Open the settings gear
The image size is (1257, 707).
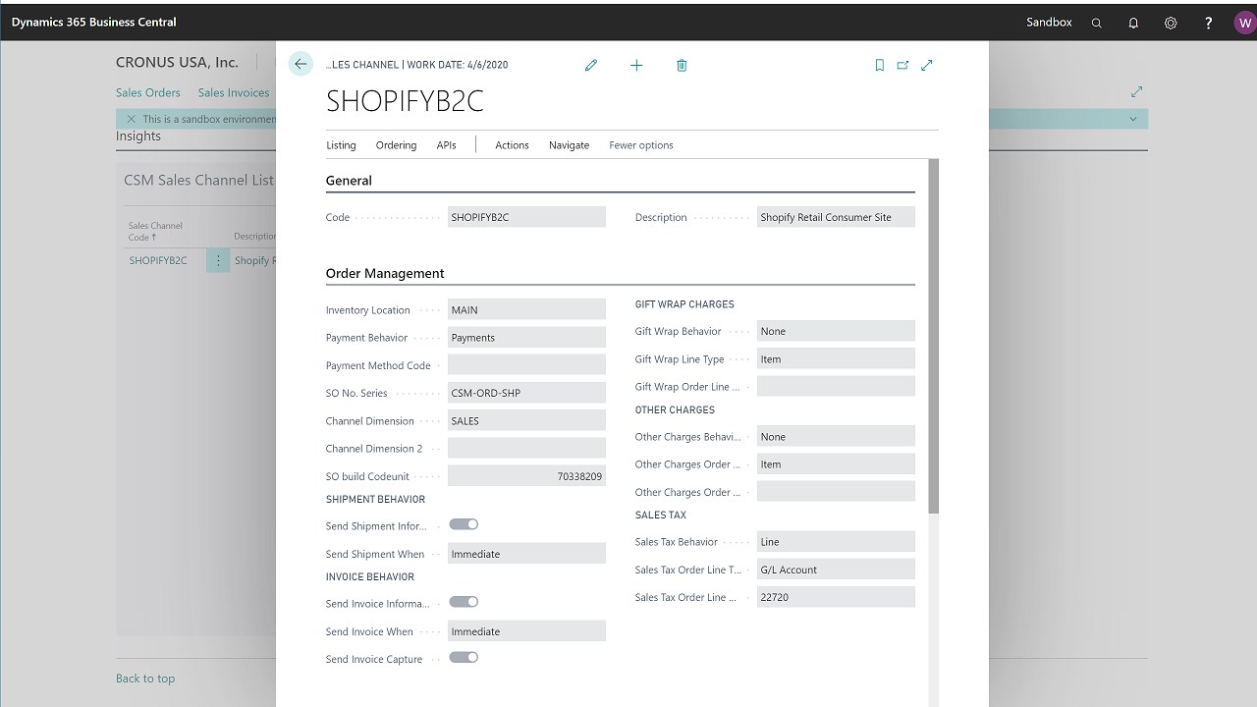(x=1171, y=23)
